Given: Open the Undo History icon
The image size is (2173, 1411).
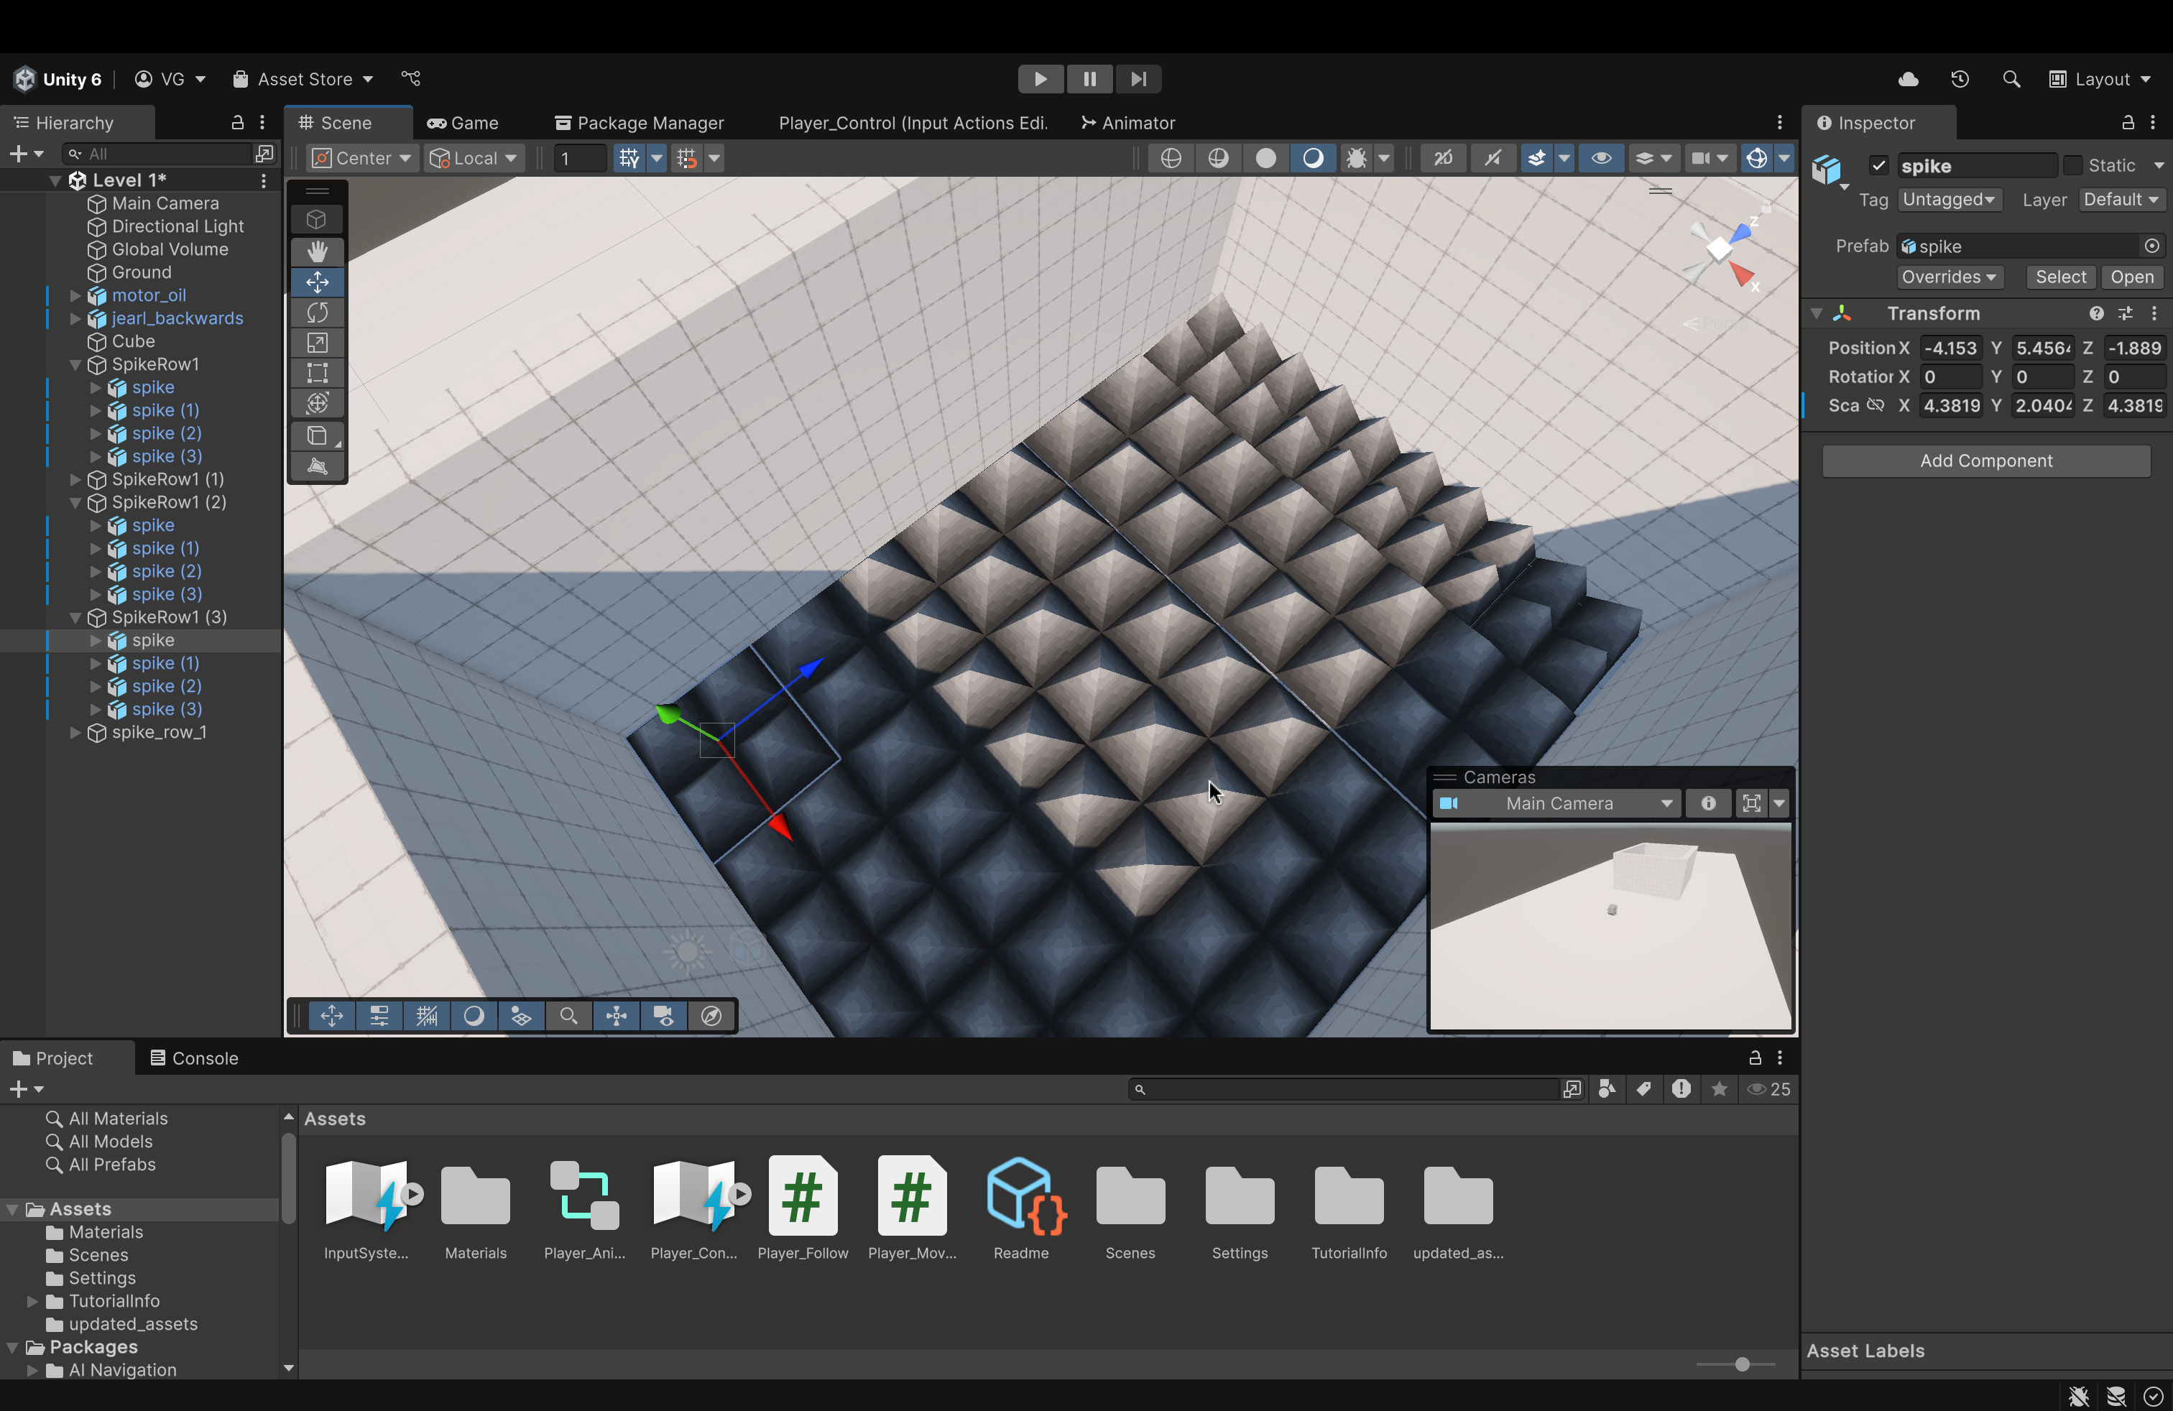Looking at the screenshot, I should (x=1960, y=80).
